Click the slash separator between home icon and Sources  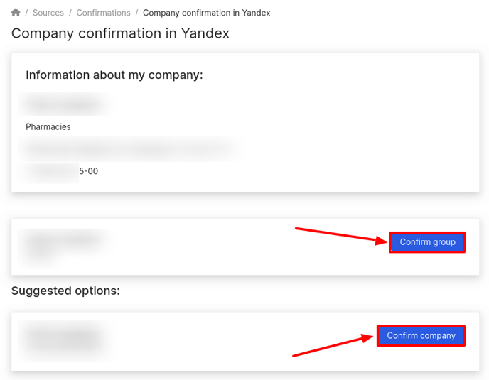[x=26, y=13]
